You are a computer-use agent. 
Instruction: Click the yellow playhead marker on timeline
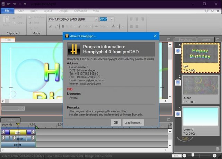(18, 125)
